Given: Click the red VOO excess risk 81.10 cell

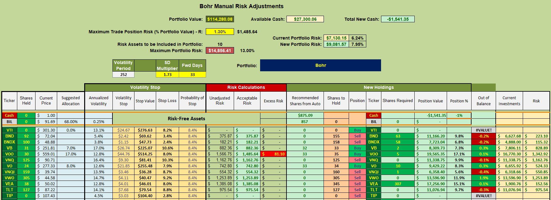Looking at the screenshot, I should click(x=273, y=154).
